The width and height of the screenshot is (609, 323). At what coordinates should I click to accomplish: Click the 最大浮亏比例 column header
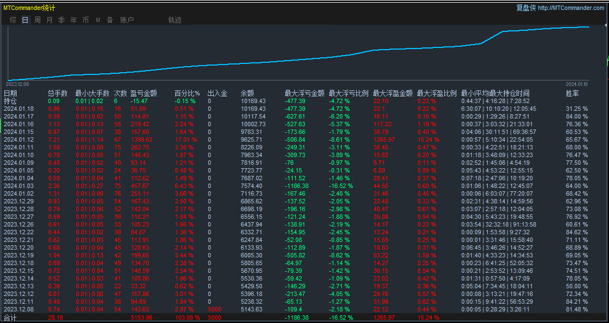click(349, 93)
